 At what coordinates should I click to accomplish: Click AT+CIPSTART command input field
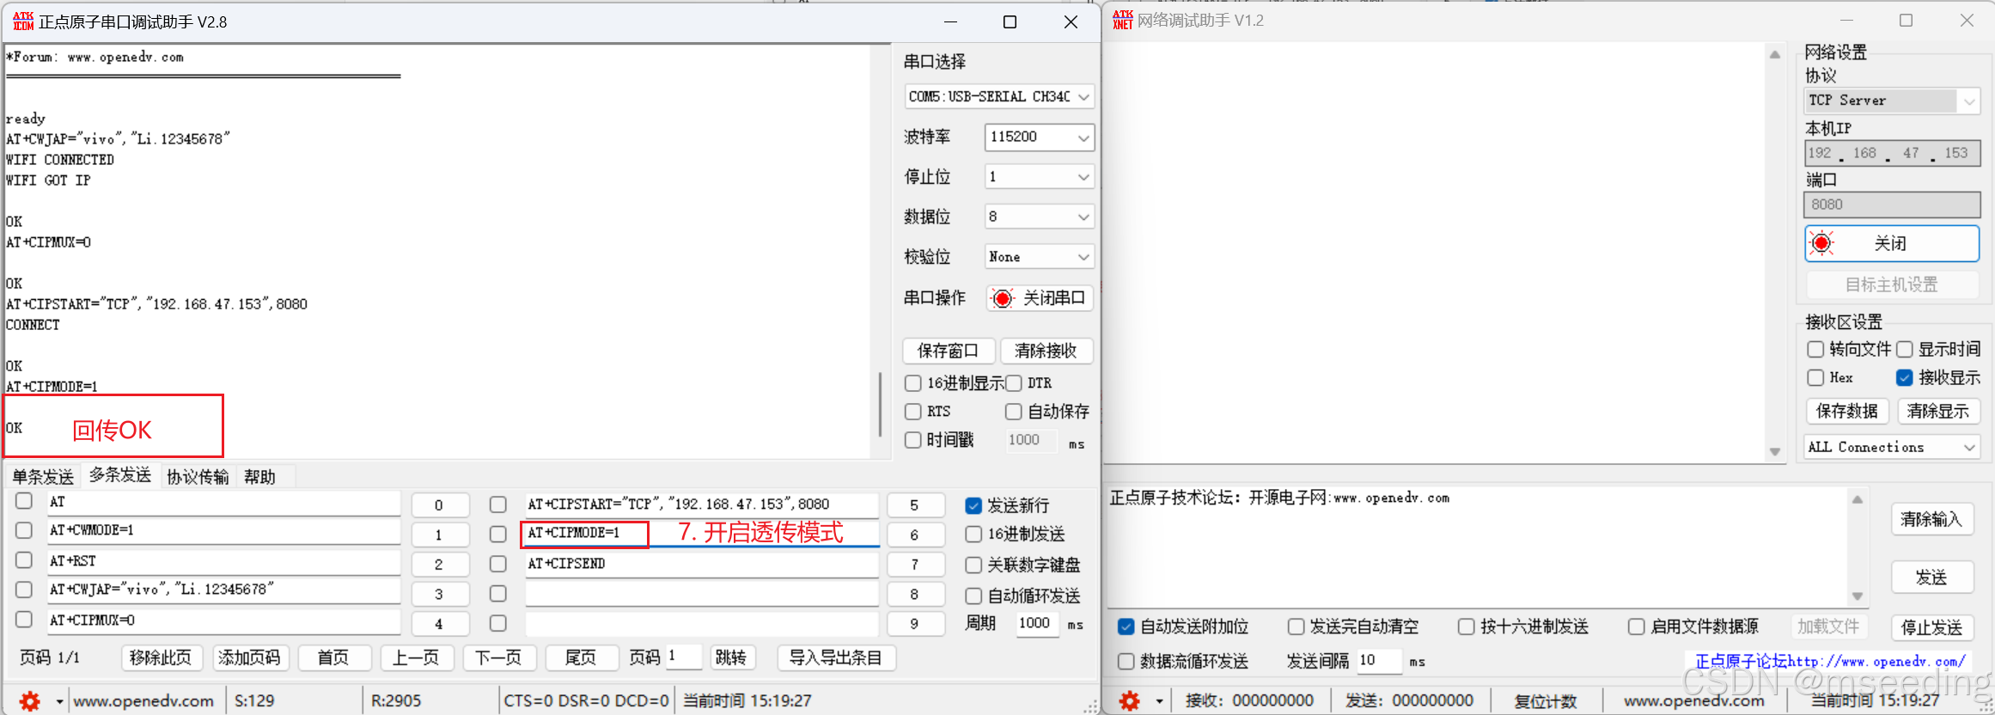tap(702, 505)
